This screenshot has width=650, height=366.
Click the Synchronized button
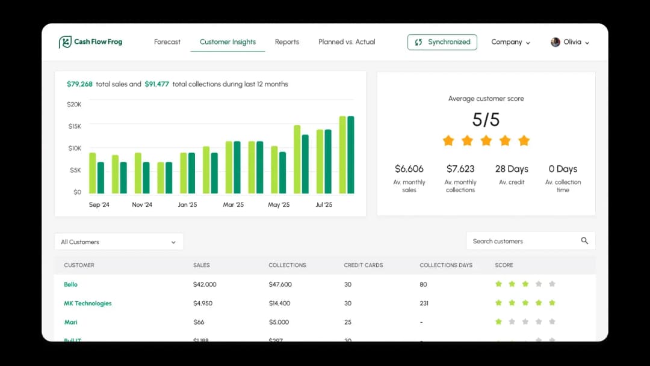442,41
